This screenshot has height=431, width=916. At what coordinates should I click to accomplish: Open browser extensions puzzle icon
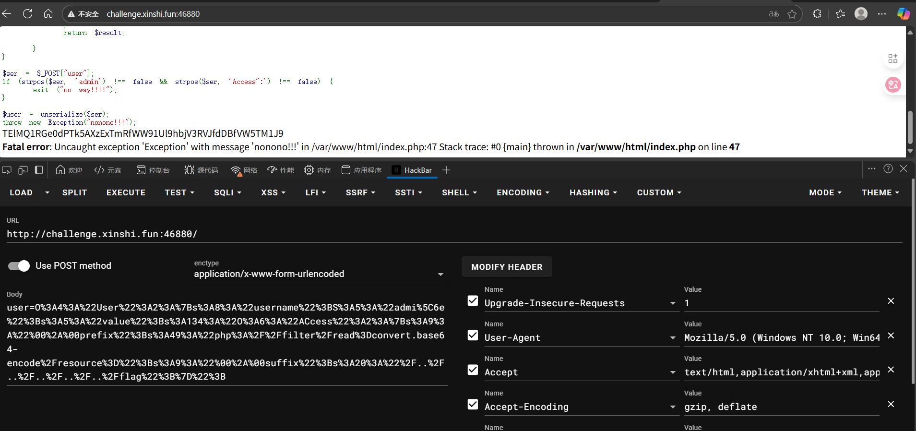817,14
